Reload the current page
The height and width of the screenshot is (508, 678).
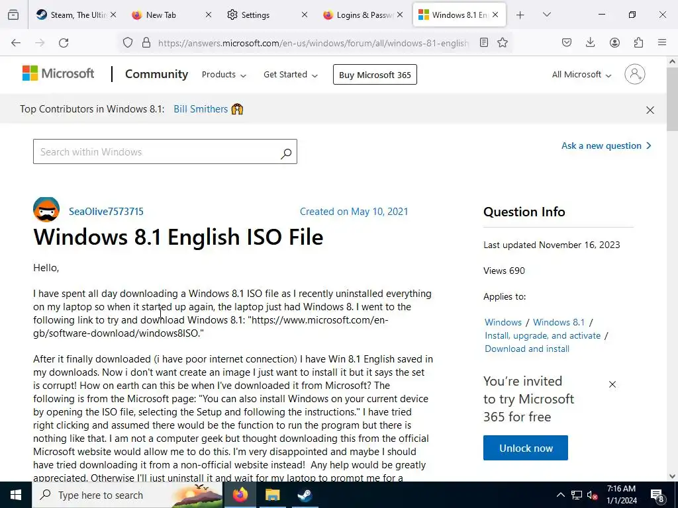coord(64,42)
